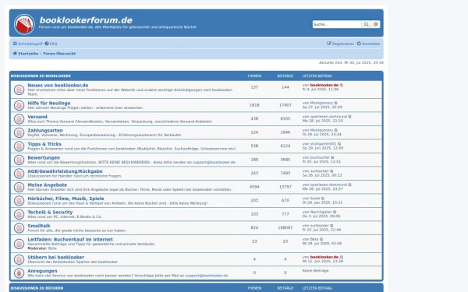This screenshot has width=468, height=292.
Task: Click the search input field
Action: click(x=337, y=24)
